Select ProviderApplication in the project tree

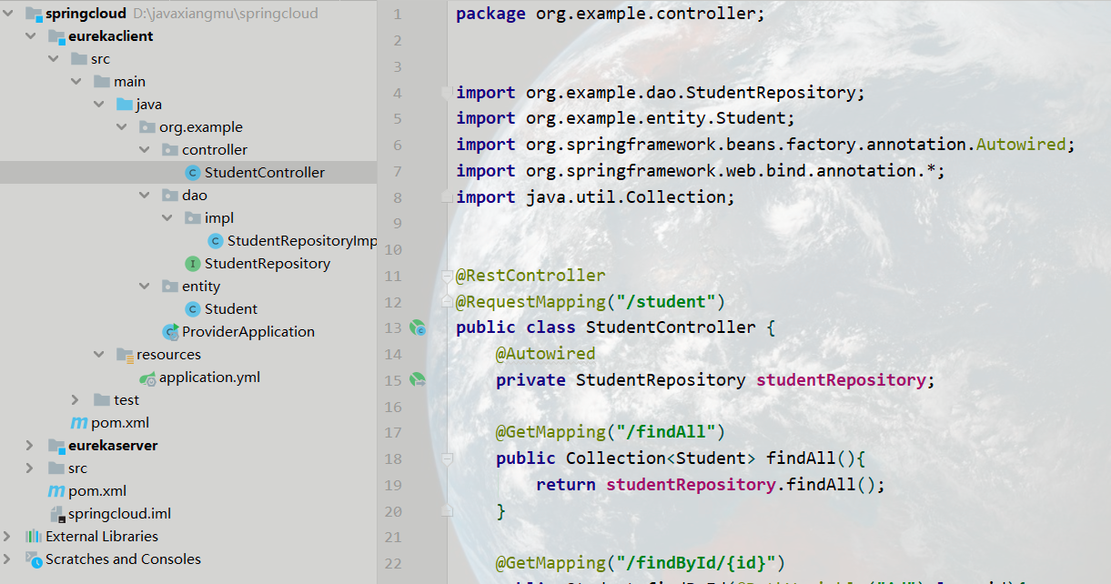click(248, 332)
